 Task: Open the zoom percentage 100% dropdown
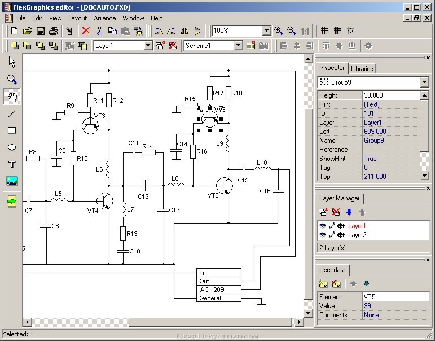267,30
